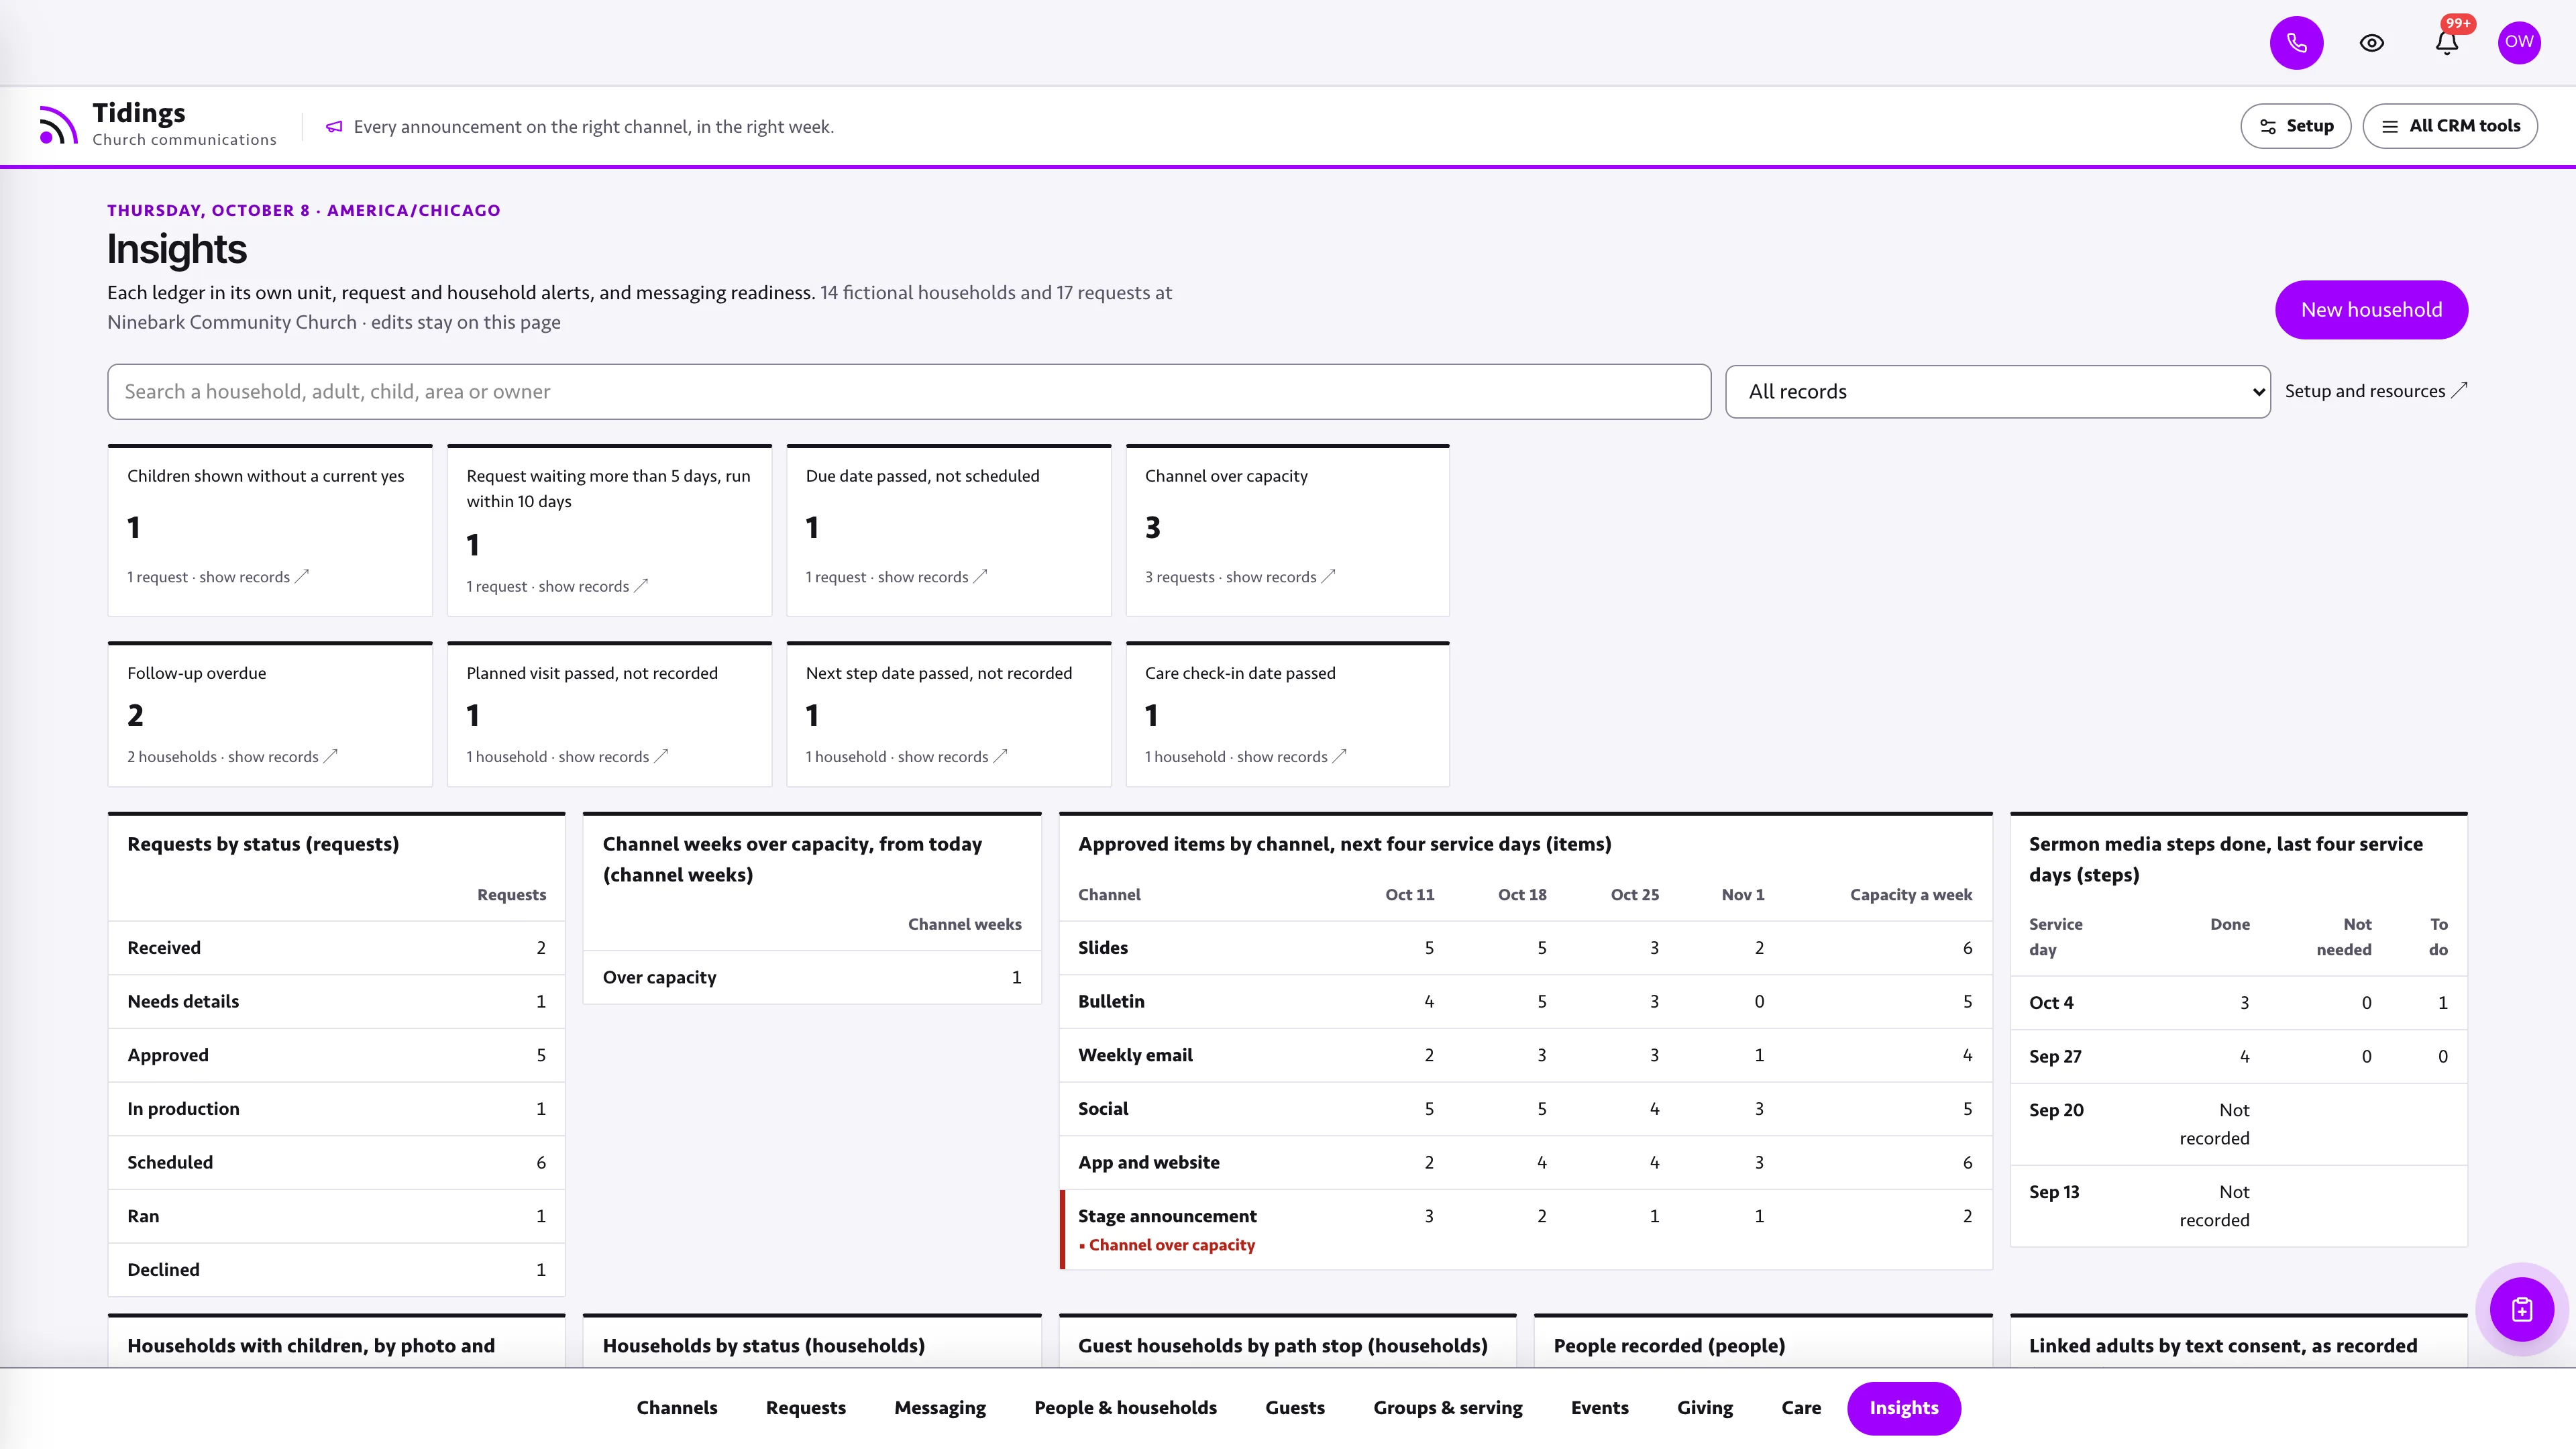
Task: Click the Weekly email channel row
Action: (1525, 1055)
